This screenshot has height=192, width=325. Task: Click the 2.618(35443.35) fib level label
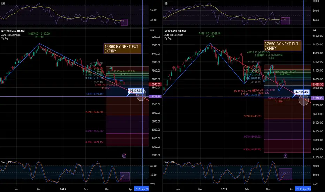252,116
